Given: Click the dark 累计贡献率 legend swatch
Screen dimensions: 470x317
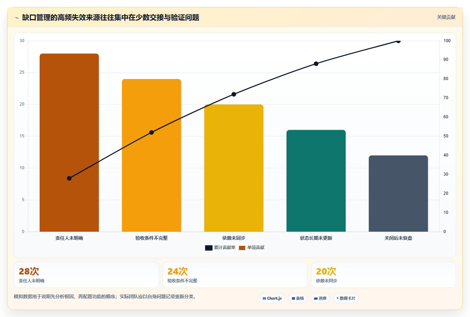Looking at the screenshot, I should point(209,248).
